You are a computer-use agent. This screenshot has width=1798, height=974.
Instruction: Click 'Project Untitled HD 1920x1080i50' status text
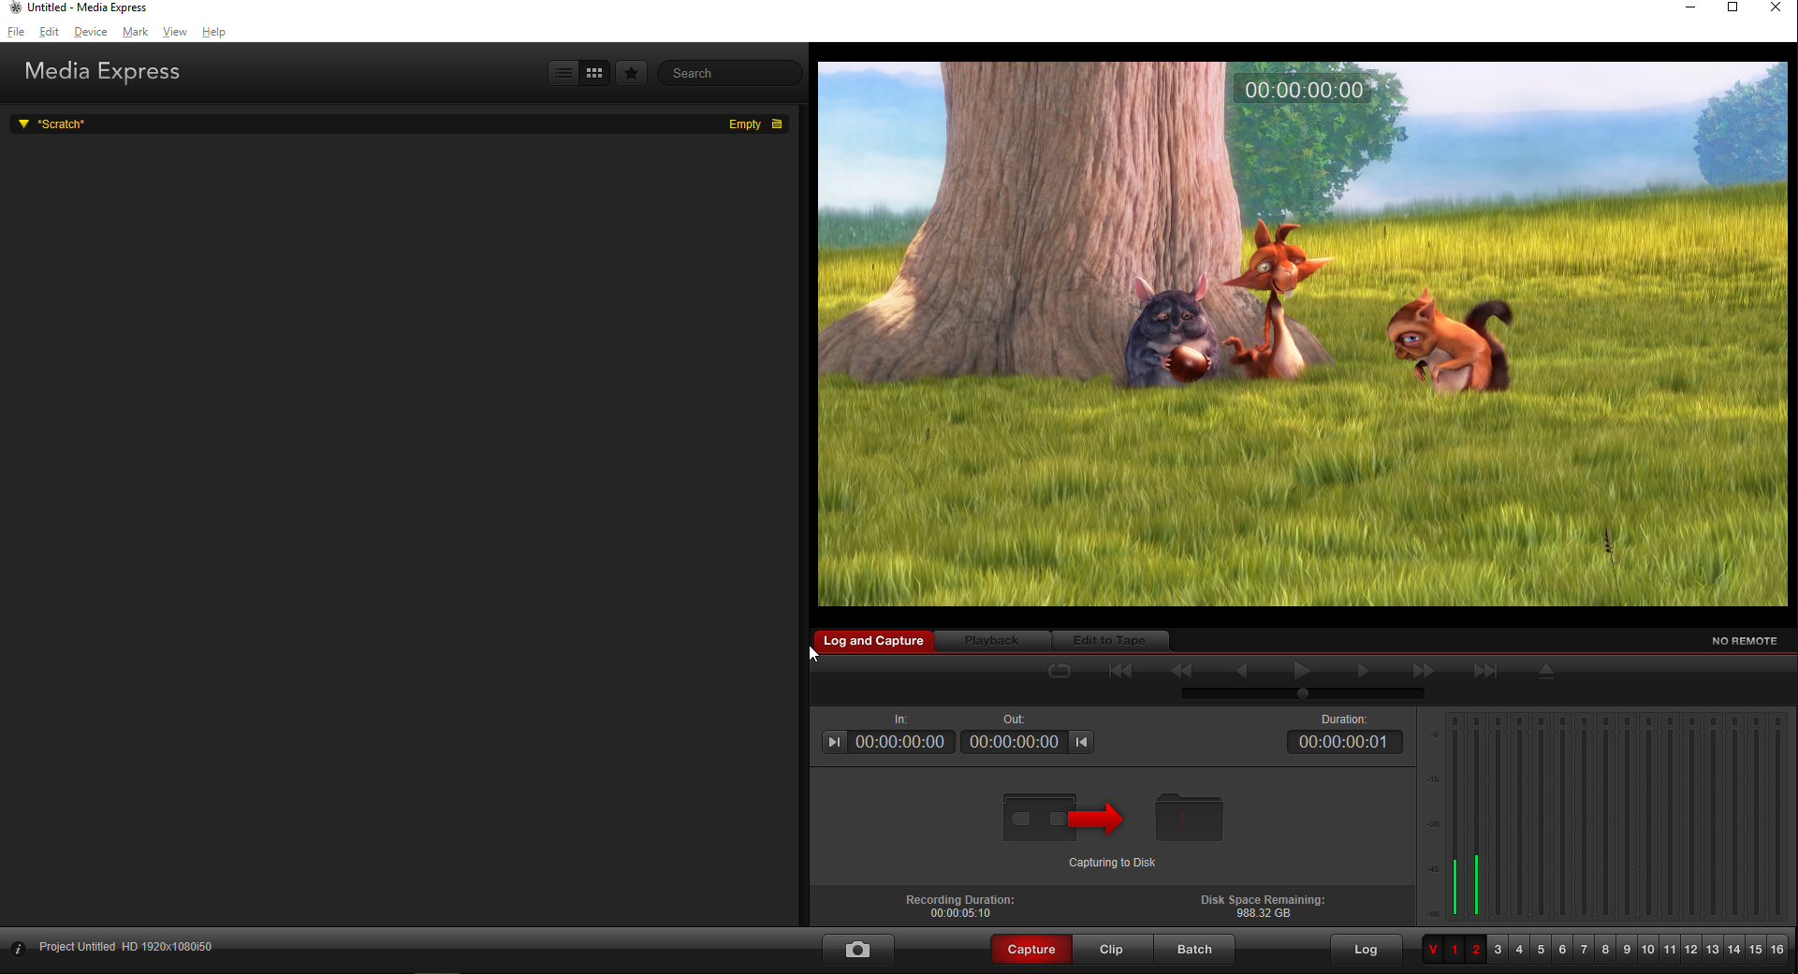coord(125,947)
